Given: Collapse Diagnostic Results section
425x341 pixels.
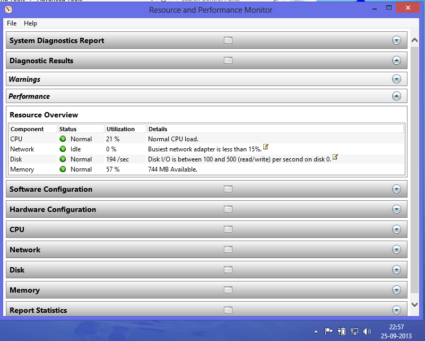Looking at the screenshot, I should tap(396, 60).
